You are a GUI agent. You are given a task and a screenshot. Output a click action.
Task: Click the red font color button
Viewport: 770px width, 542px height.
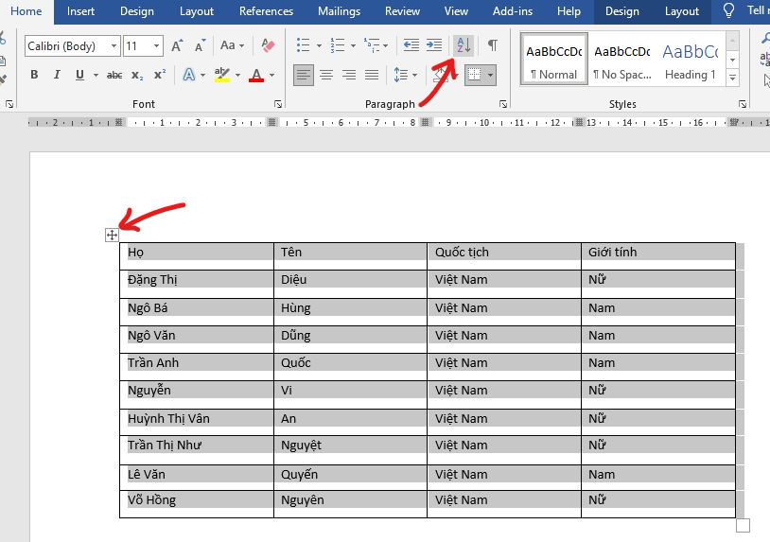256,75
